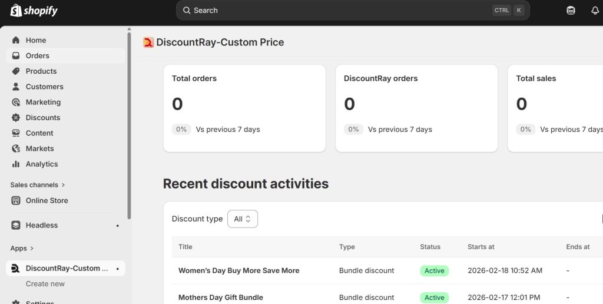Click 0% badge in DiscountRay orders card

353,129
